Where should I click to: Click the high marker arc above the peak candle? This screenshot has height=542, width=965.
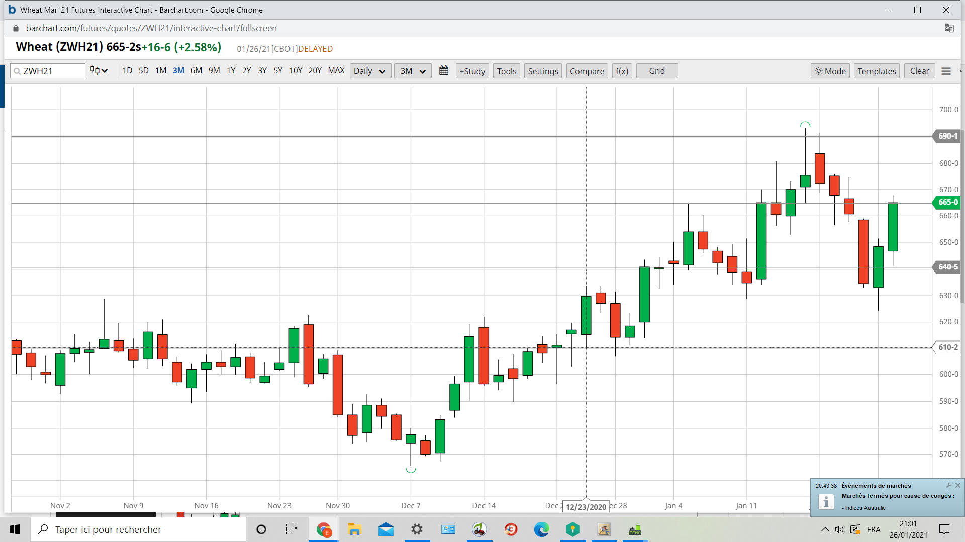[805, 125]
